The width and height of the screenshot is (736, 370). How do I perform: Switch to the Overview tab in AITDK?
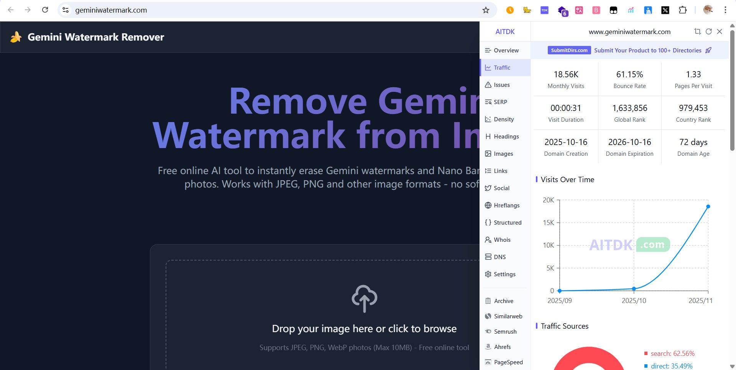coord(506,51)
